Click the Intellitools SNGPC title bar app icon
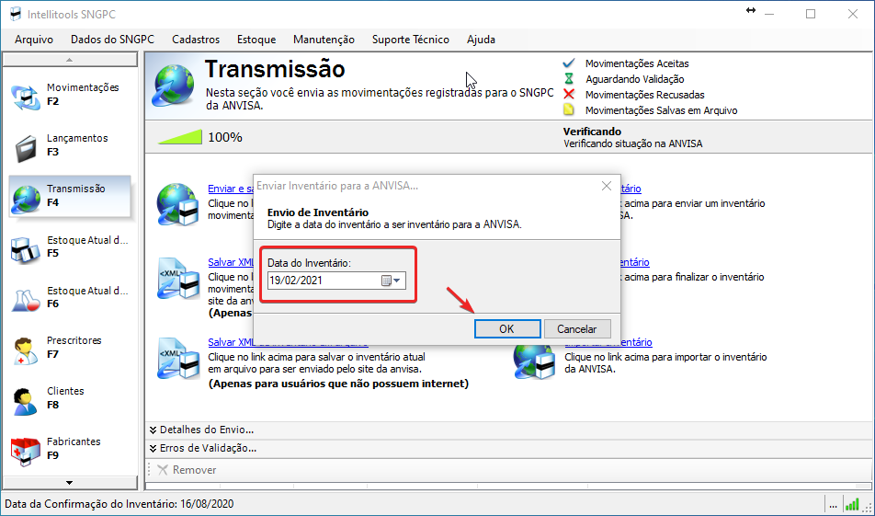Viewport: 875px width, 516px height. click(x=16, y=14)
